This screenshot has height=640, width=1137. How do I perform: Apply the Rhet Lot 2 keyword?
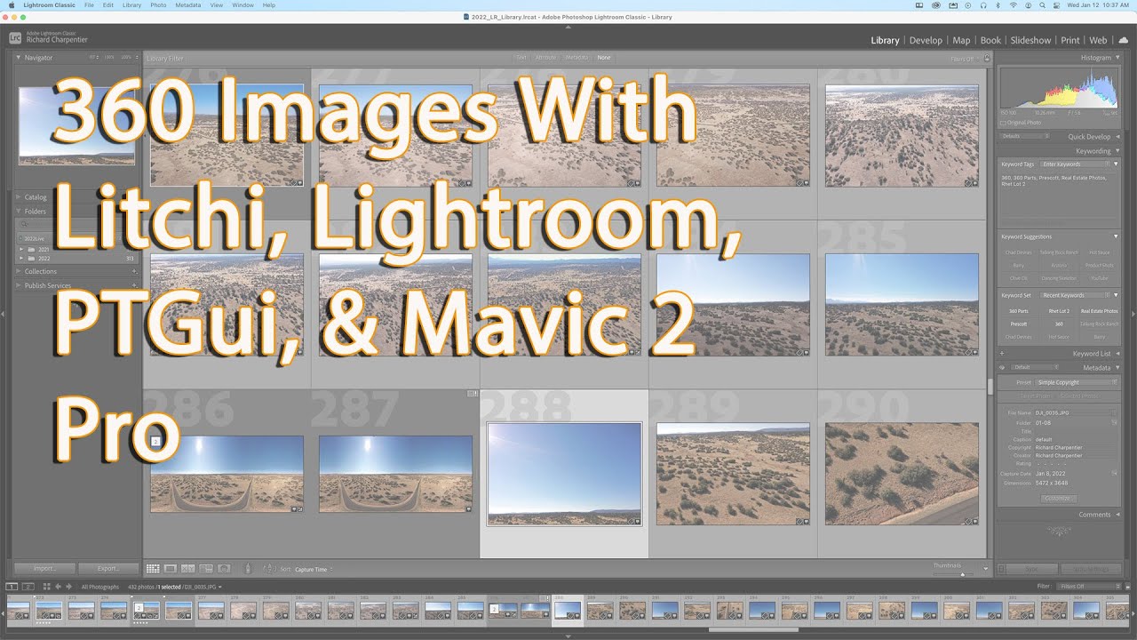[1059, 311]
